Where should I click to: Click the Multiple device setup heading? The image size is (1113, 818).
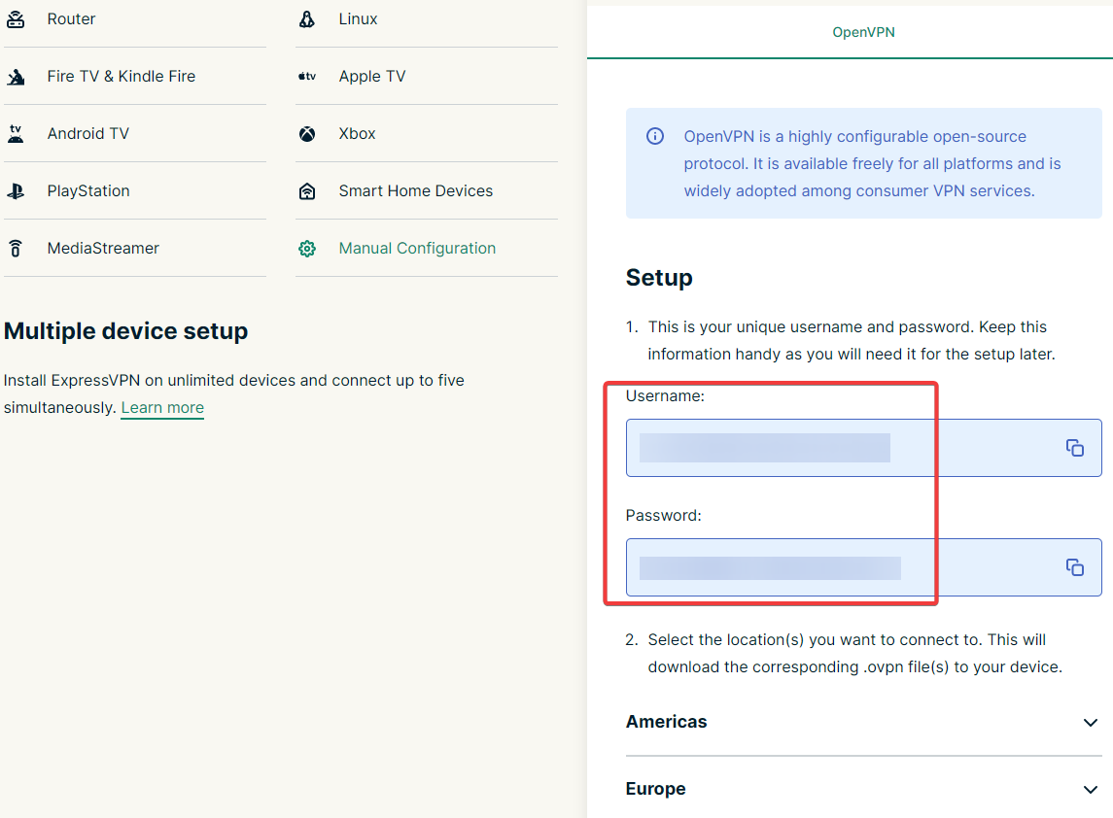125,331
